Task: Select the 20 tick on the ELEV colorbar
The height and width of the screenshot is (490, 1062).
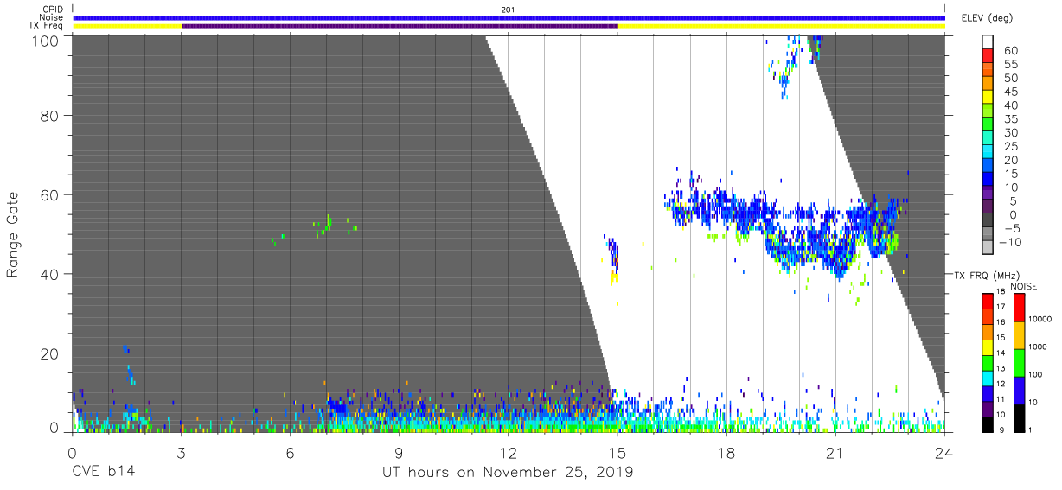Action: (1012, 160)
